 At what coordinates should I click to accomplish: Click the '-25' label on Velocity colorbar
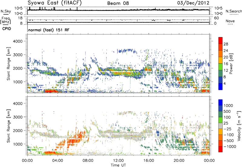[227, 129]
